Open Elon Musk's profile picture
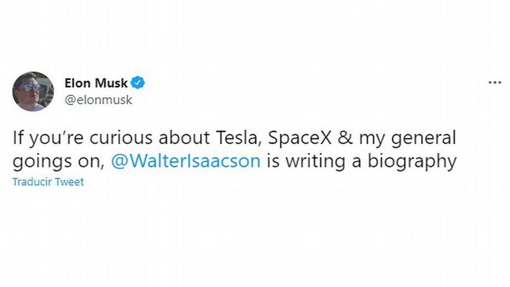 click(x=32, y=91)
